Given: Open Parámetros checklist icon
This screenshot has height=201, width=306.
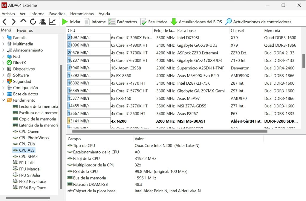Looking at the screenshot, I should 112,22.
